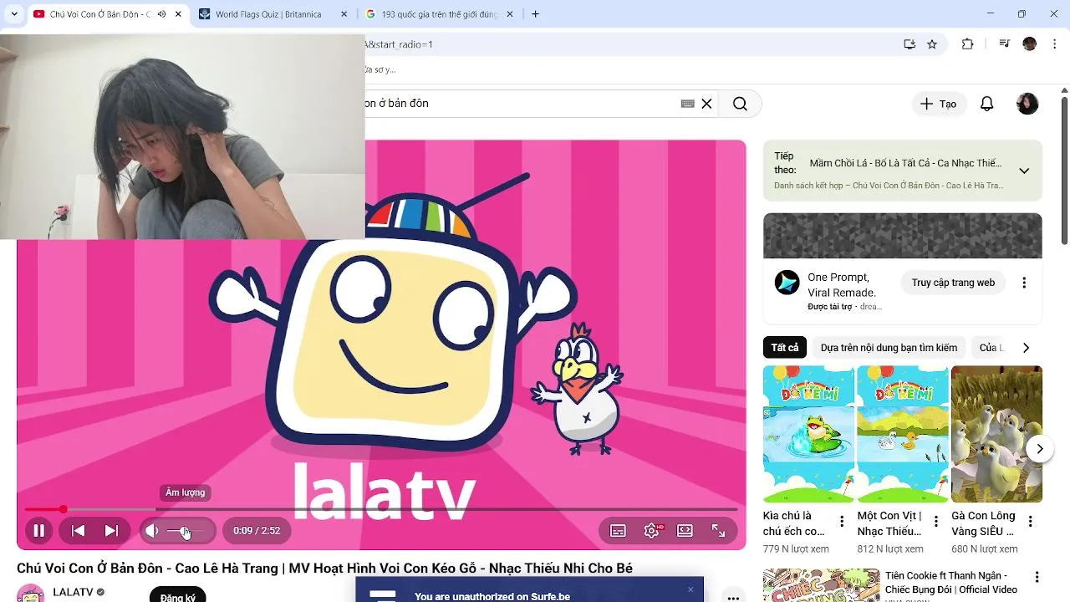Click Tiên Cookie ft Thanh Ngân video title
Screen dimensions: 1070x602
951,582
